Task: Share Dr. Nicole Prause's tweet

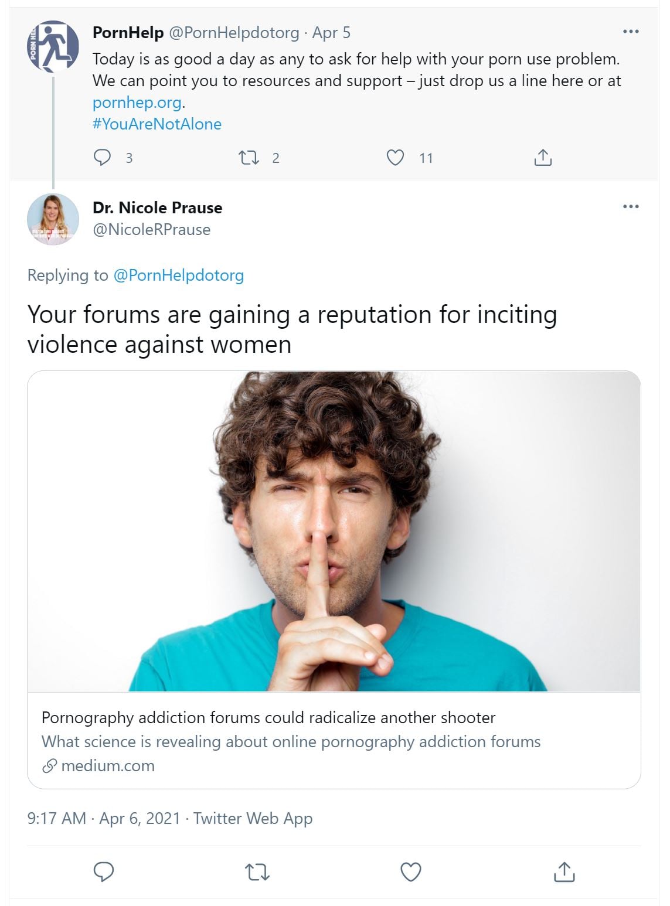Action: [x=564, y=872]
